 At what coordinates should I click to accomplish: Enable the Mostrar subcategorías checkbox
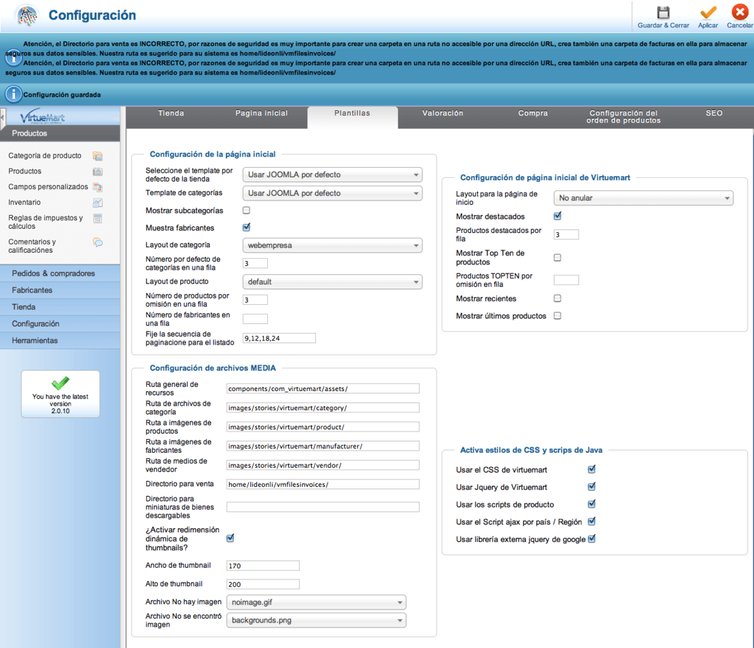tap(247, 210)
